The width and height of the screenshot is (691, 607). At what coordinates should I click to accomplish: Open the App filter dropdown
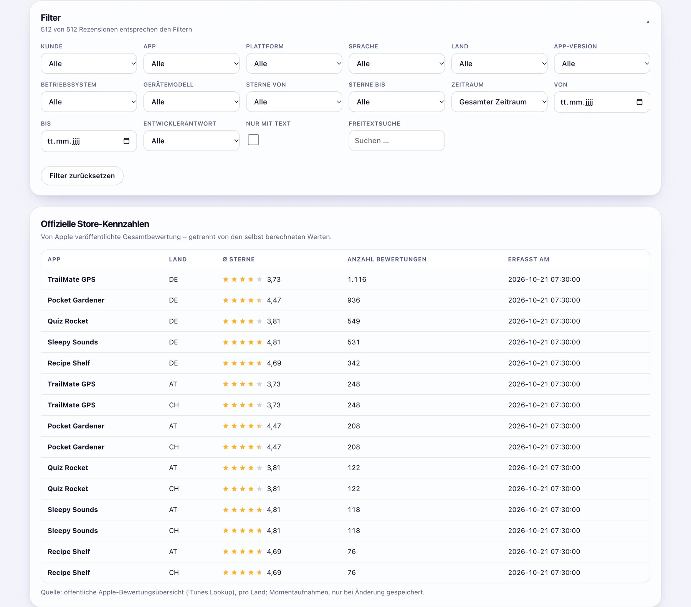click(191, 63)
